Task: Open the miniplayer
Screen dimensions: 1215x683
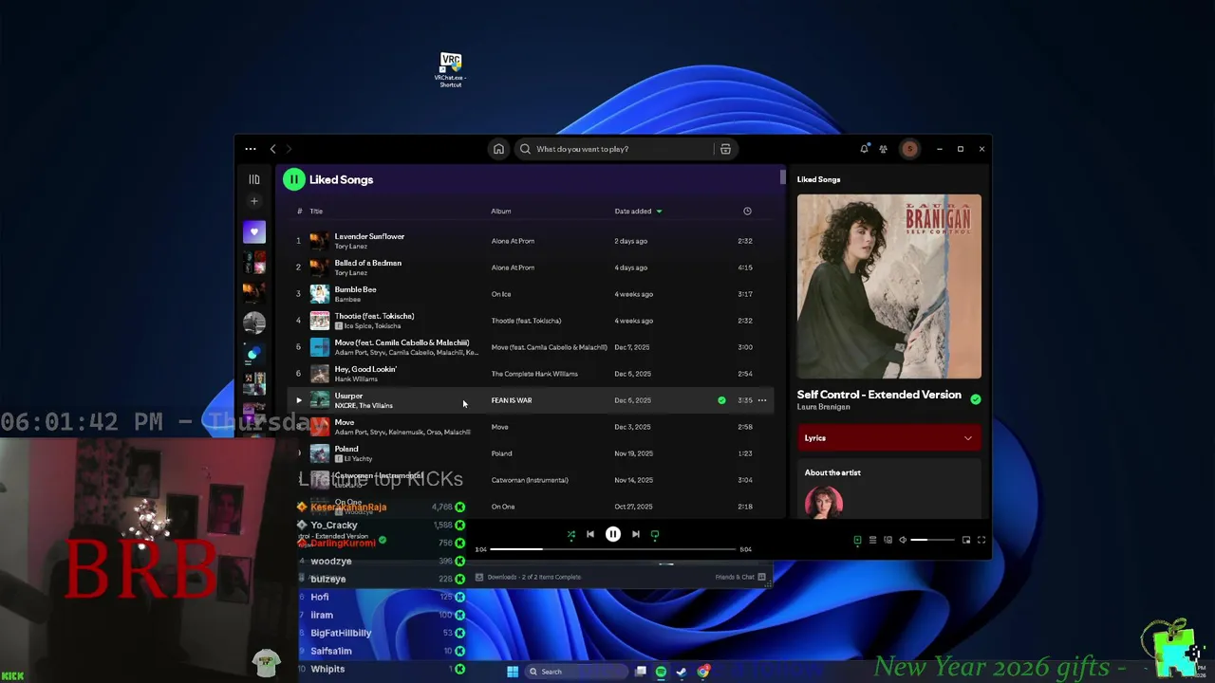Action: (x=966, y=540)
